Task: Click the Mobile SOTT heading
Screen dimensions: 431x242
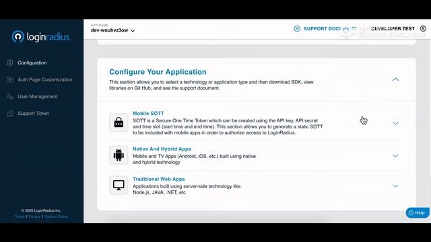Action: [x=148, y=114]
